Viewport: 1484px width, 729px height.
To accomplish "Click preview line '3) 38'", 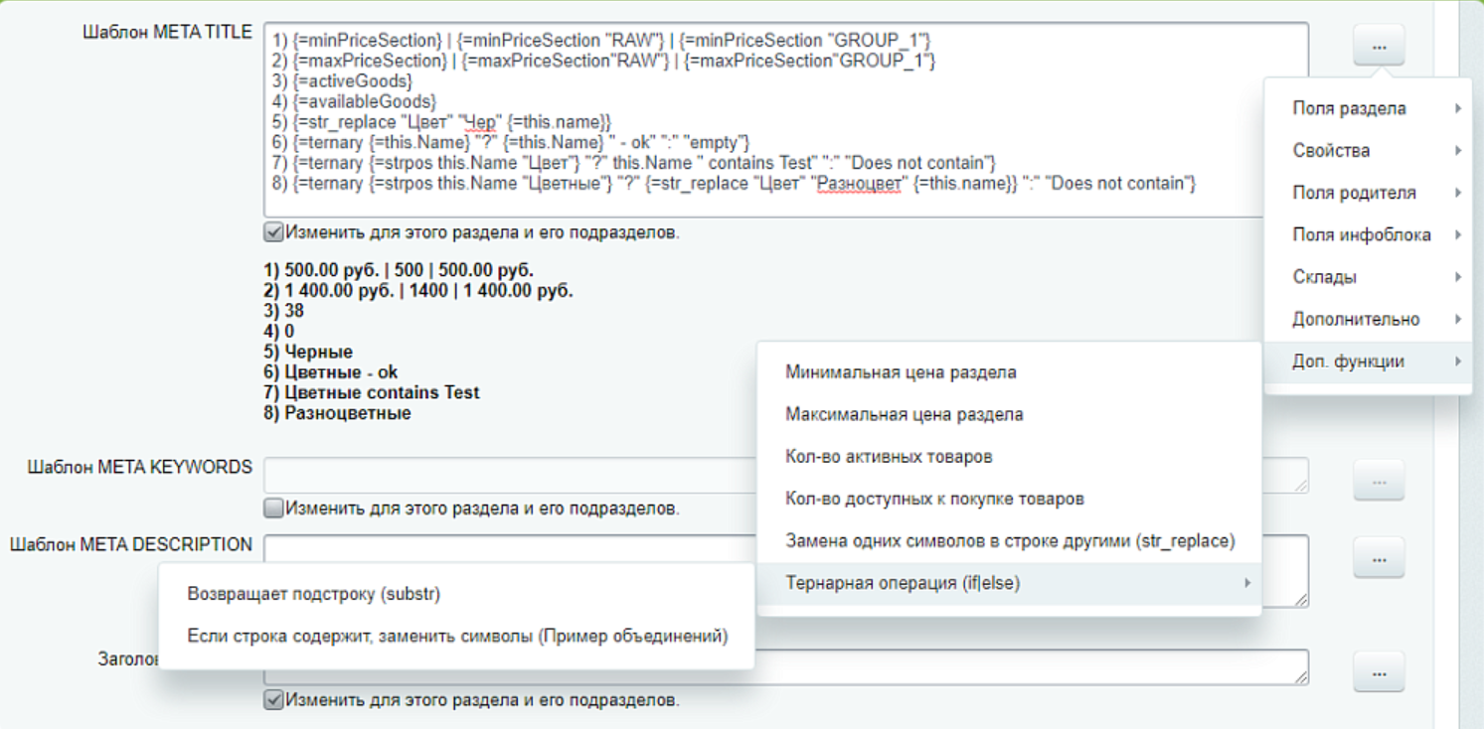I will 283,311.
